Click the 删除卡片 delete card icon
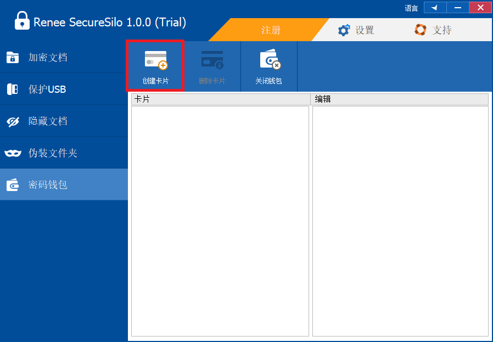 click(x=212, y=60)
